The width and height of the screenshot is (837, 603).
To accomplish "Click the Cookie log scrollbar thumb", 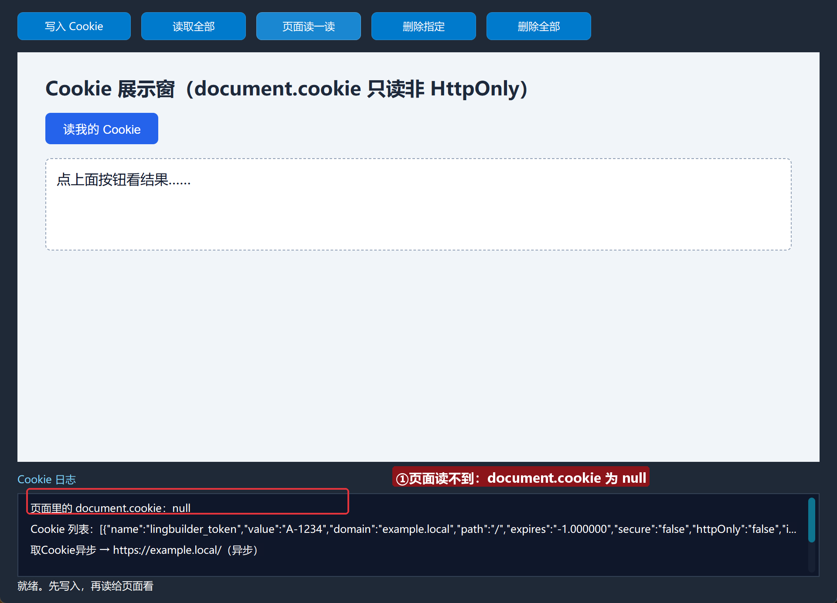I will 812,520.
